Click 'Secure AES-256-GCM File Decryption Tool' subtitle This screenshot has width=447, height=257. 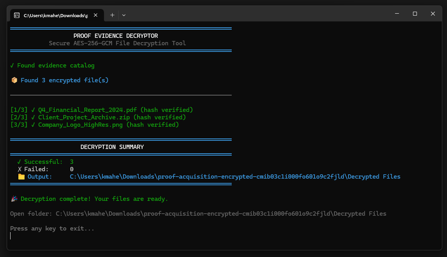coord(117,43)
